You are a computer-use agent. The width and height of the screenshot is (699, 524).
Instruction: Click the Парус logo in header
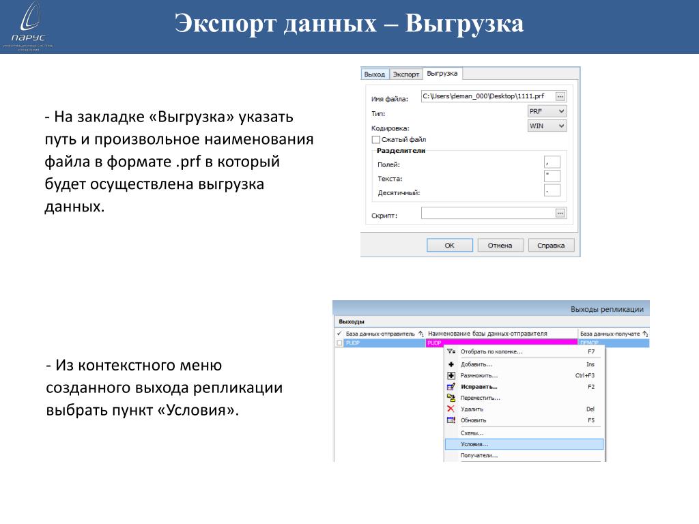click(29, 26)
